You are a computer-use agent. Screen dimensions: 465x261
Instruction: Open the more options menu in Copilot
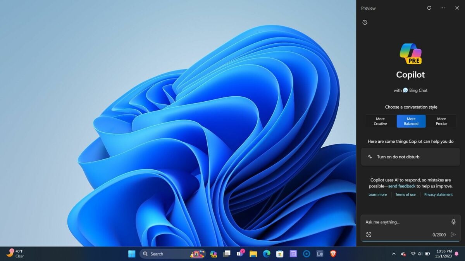443,8
